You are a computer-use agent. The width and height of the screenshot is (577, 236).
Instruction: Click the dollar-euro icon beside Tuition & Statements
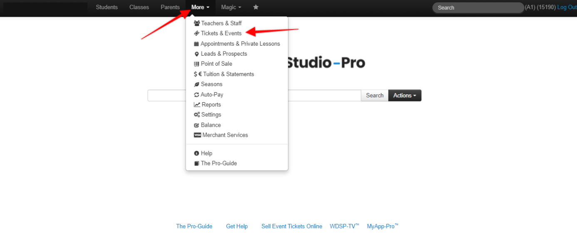coord(198,74)
